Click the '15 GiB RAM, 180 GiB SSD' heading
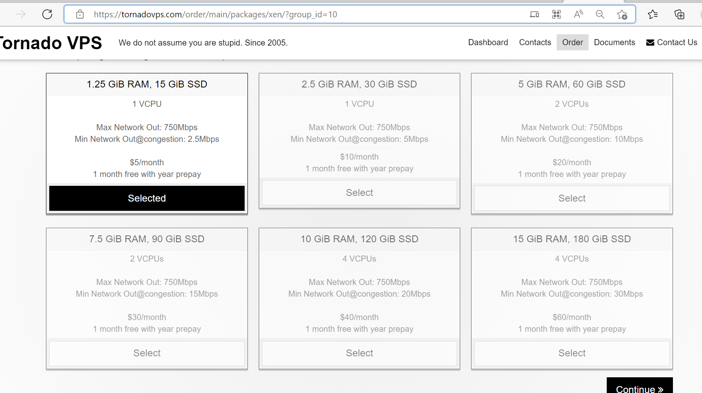The width and height of the screenshot is (702, 393). [x=572, y=239]
